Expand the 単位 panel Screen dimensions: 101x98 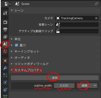(12, 39)
